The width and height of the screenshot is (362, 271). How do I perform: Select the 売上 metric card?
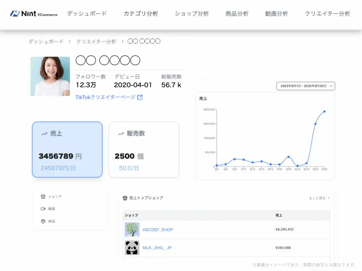[x=67, y=150]
